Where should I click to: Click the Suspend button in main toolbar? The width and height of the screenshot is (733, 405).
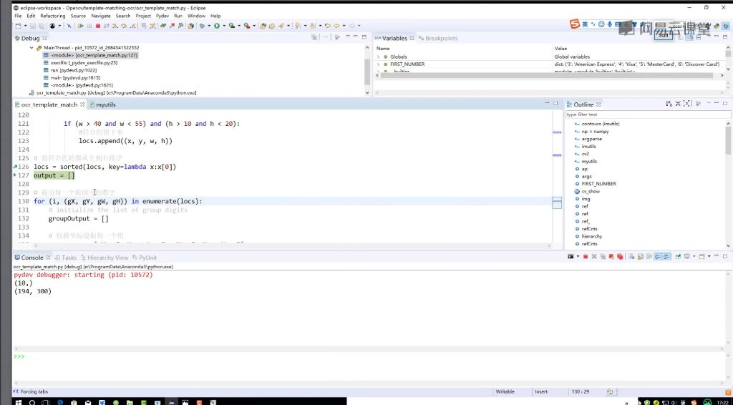click(89, 26)
